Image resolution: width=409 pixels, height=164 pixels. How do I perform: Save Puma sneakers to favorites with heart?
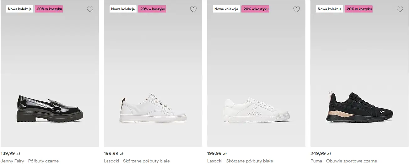(x=400, y=9)
